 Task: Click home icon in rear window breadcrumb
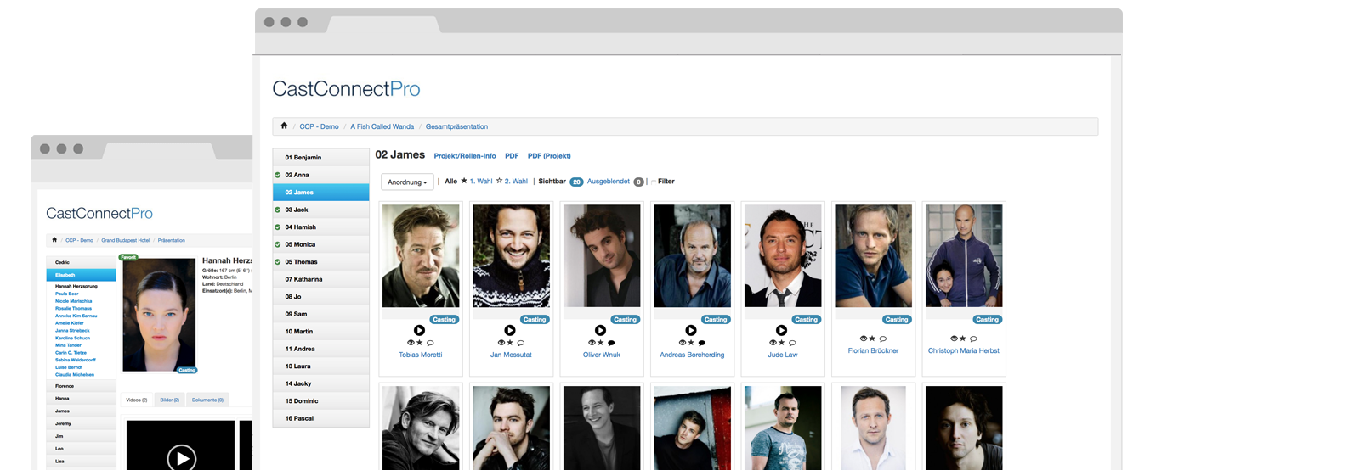tap(54, 240)
